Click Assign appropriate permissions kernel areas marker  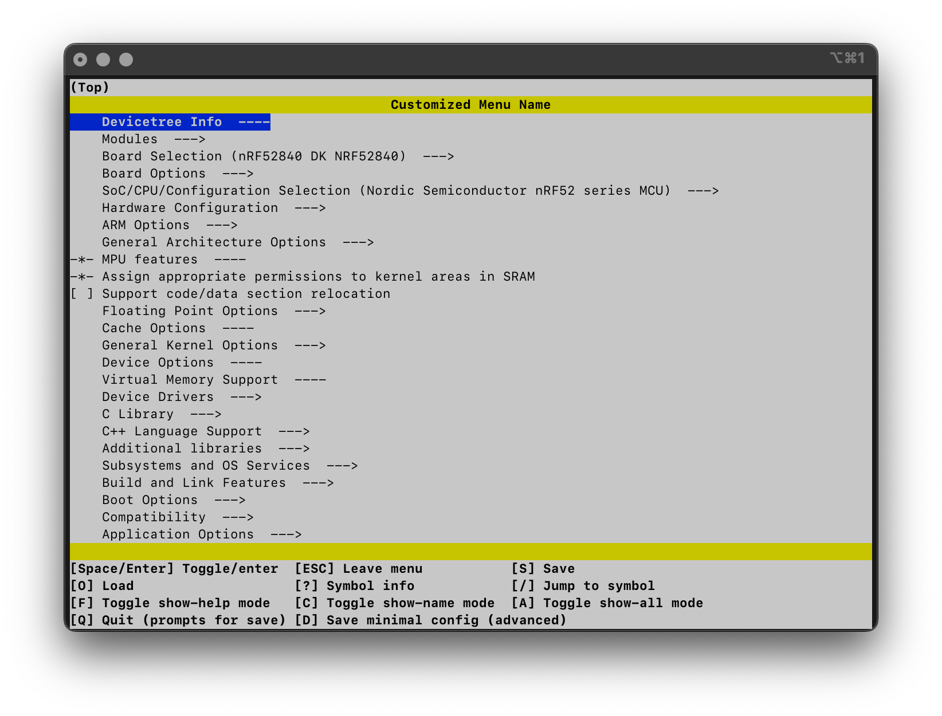[x=82, y=277]
